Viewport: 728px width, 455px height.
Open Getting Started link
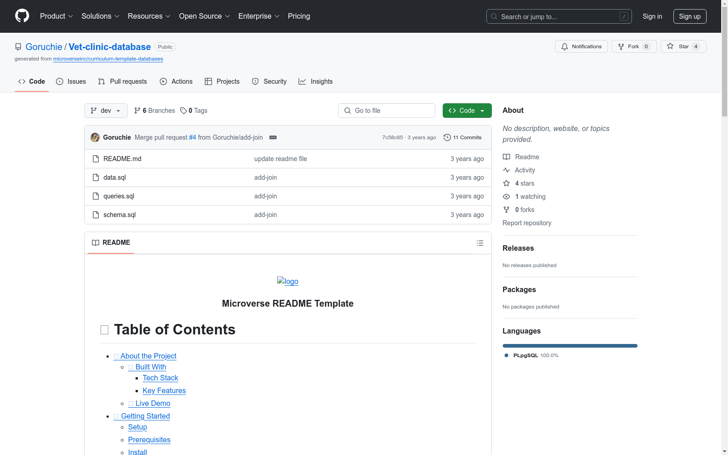(x=142, y=416)
